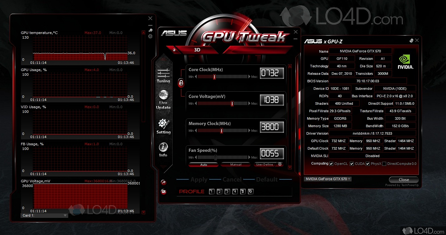
Task: Toggle the DirectCompute checkbox in GPU-Z
Action: click(384, 164)
